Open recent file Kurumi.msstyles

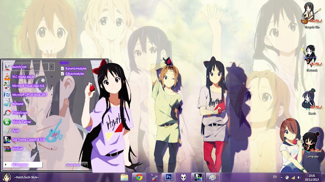tap(74, 68)
